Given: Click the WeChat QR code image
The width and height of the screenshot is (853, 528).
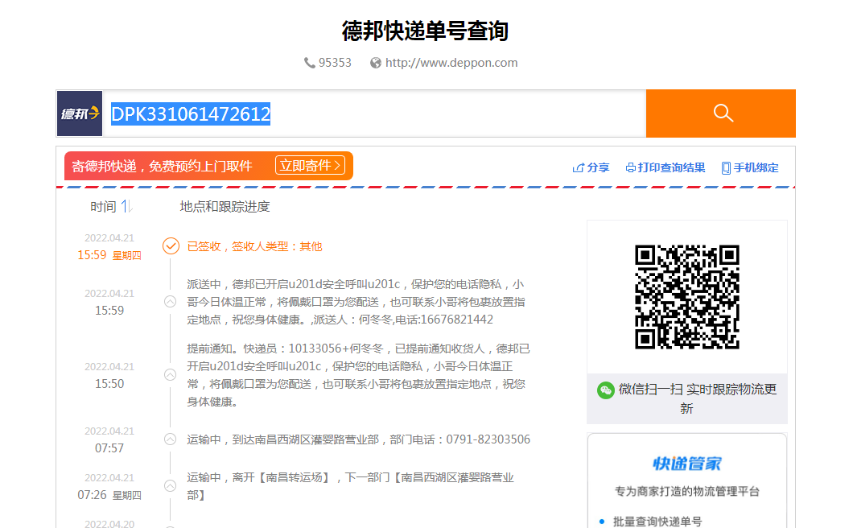Looking at the screenshot, I should [x=687, y=297].
